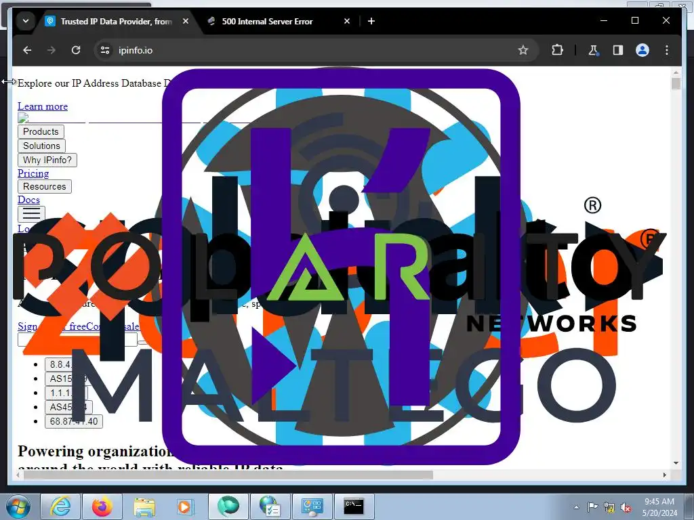Open the Docs link
The image size is (694, 520).
28,200
